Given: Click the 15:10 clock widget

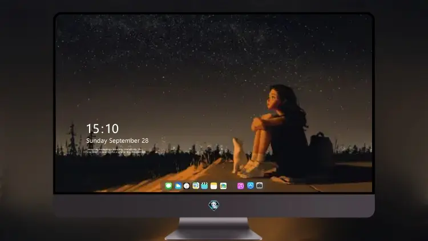Looking at the screenshot, I should [x=102, y=128].
